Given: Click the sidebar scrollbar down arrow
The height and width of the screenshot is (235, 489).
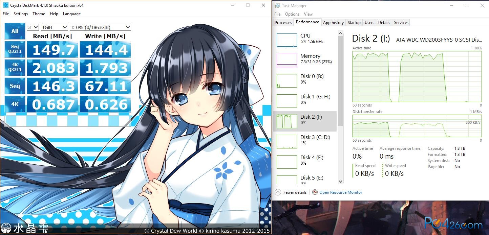Looking at the screenshot, I should pos(341,182).
